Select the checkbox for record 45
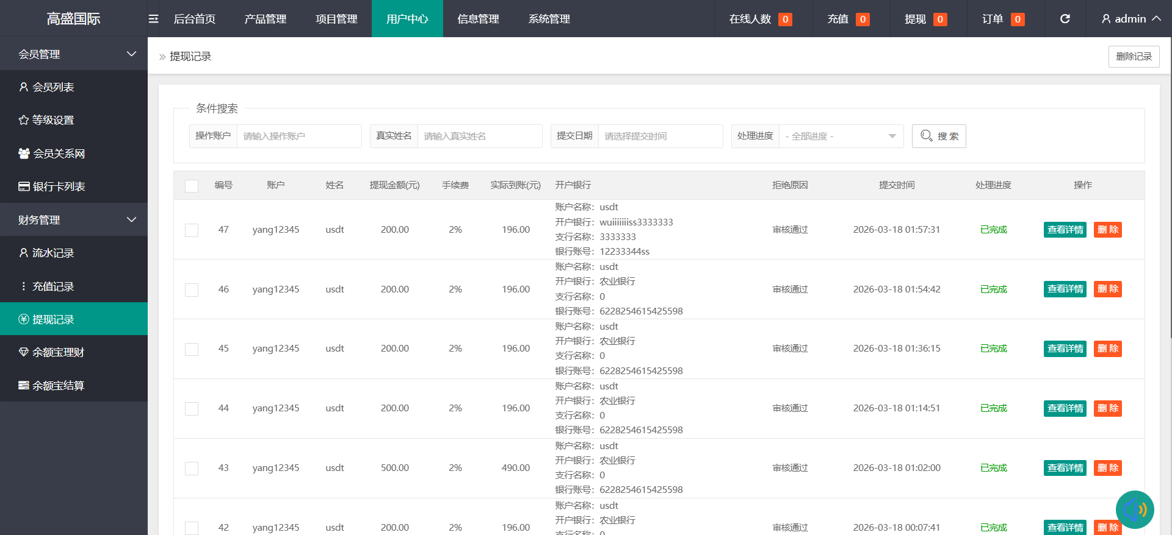This screenshot has height=535, width=1172. click(192, 349)
